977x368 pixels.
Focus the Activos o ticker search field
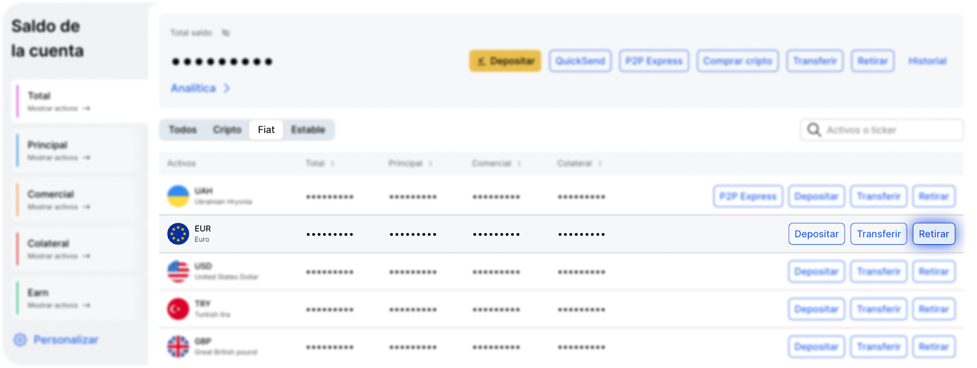[888, 130]
